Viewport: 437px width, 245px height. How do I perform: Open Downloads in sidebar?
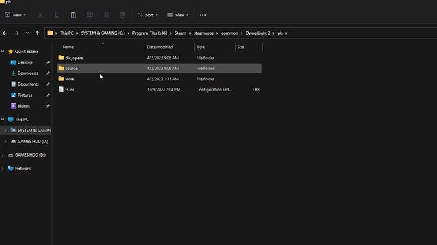28,73
